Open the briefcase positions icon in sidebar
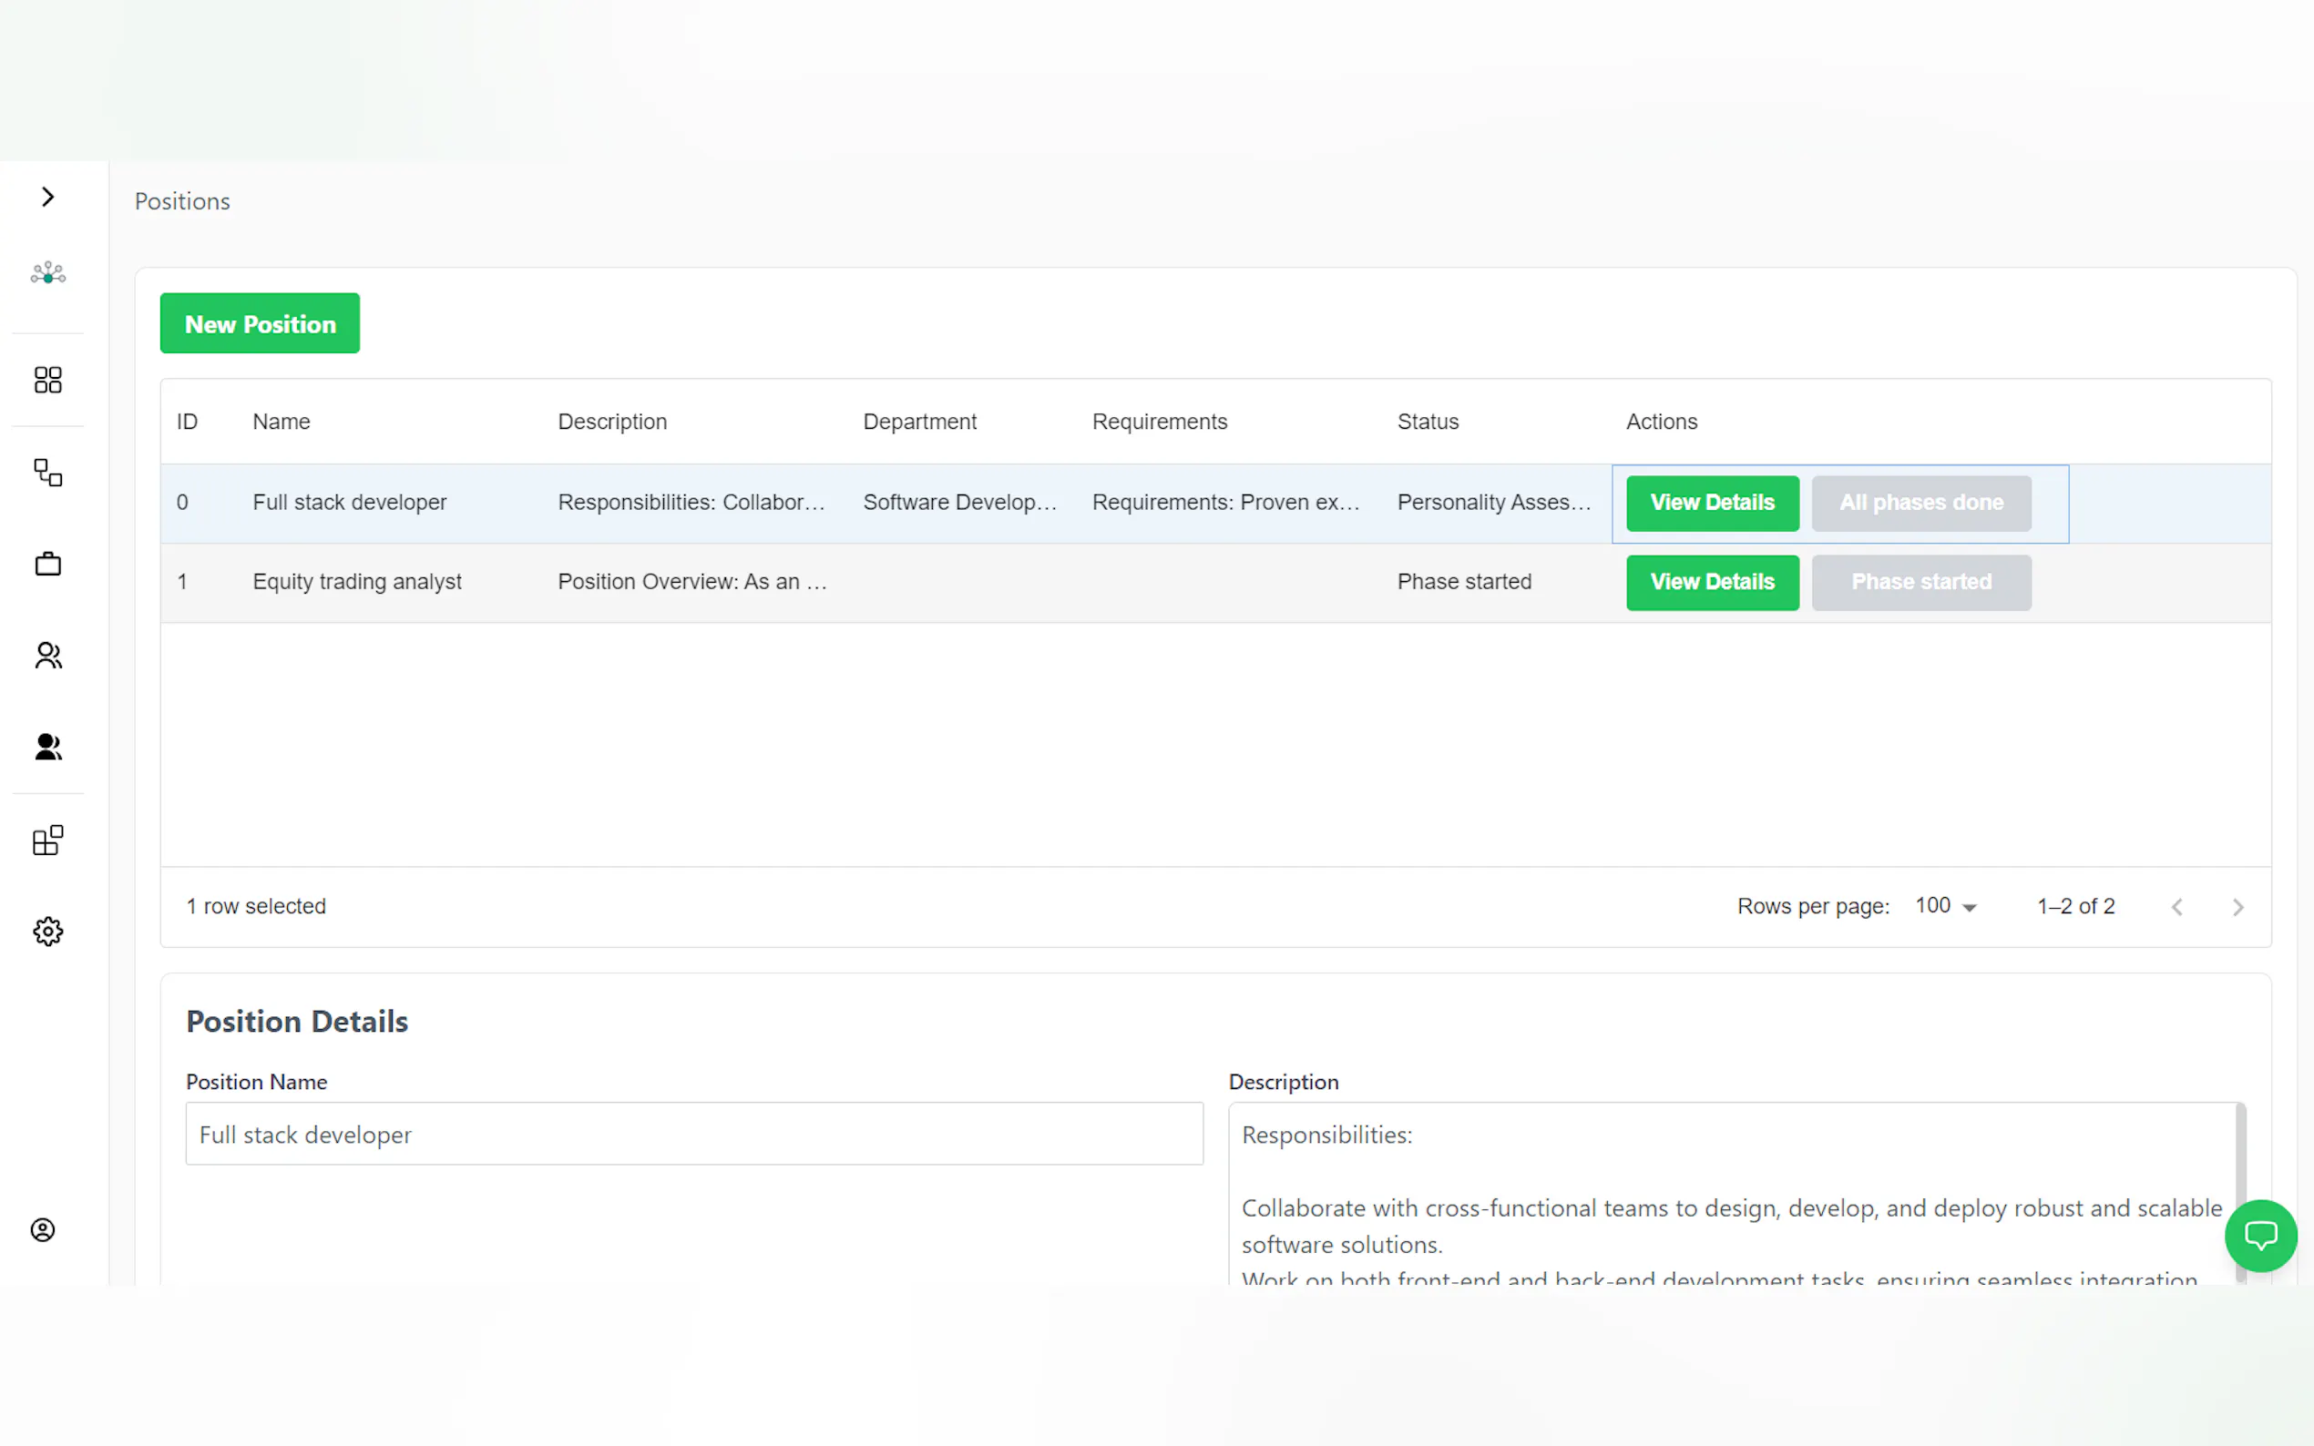This screenshot has height=1446, width=2314. (48, 564)
